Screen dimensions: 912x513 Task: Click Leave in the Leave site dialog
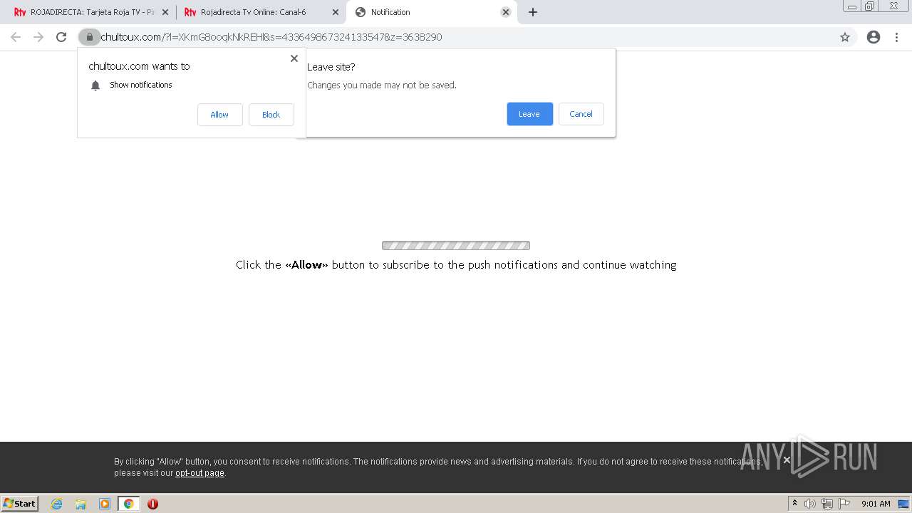[529, 114]
